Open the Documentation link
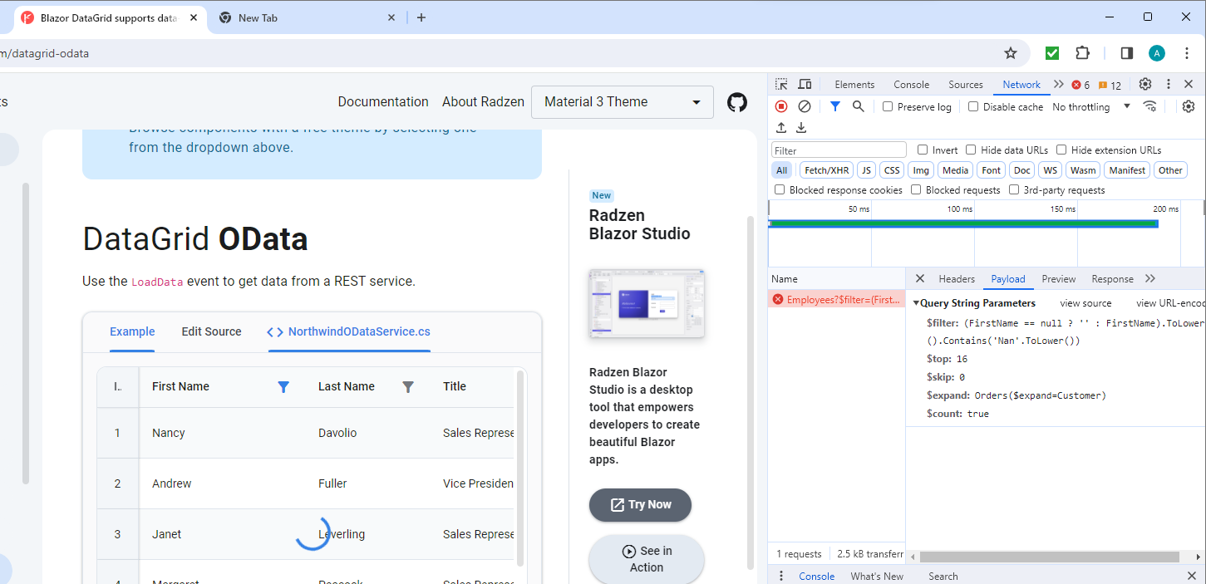This screenshot has height=584, width=1206. point(383,101)
